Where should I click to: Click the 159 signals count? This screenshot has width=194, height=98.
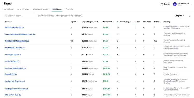[72, 41]
